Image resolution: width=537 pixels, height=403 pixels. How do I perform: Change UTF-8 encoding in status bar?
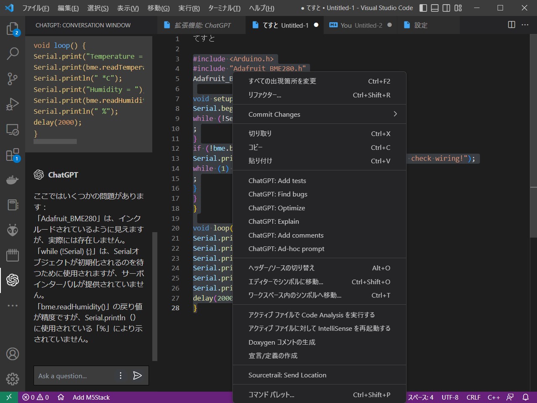(x=450, y=397)
